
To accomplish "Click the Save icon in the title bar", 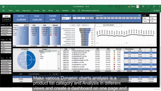I will [3, 7].
